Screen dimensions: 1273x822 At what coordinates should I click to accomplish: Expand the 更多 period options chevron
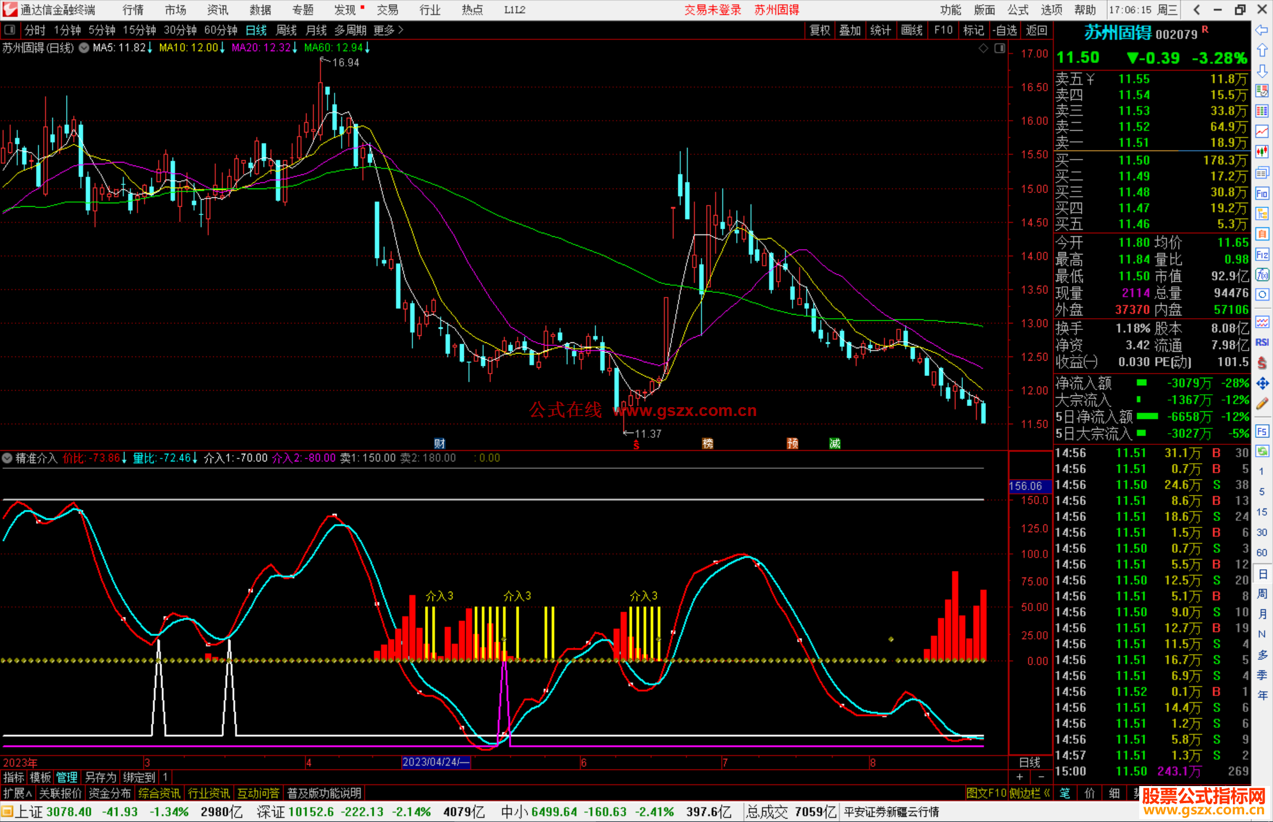(401, 30)
